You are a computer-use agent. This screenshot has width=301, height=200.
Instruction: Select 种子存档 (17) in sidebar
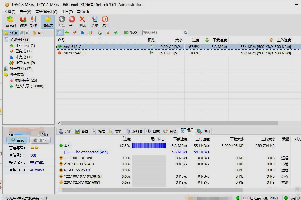[x=20, y=69]
